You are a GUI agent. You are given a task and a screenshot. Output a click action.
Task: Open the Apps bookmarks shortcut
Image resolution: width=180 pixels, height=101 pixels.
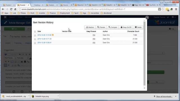(x=5, y=13)
